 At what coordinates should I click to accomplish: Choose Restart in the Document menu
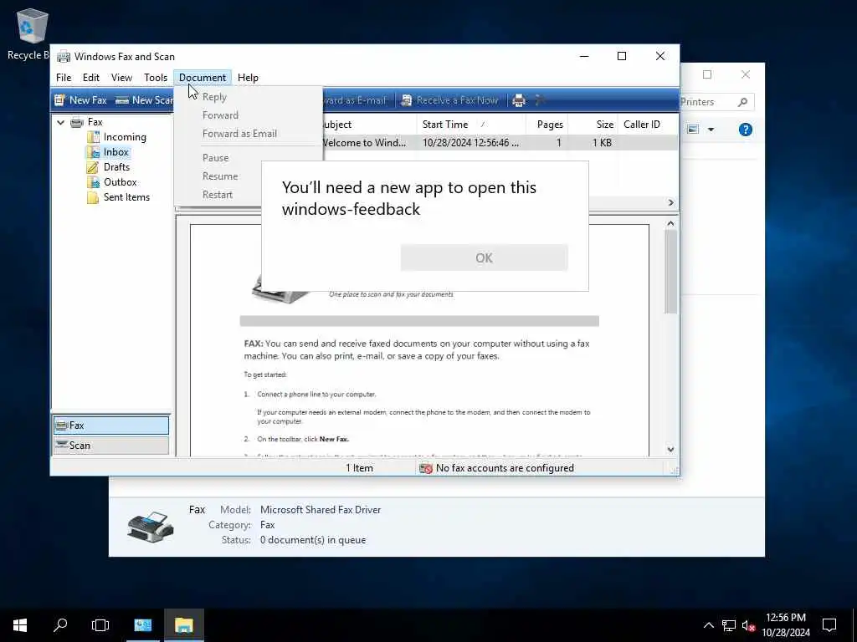pos(217,195)
